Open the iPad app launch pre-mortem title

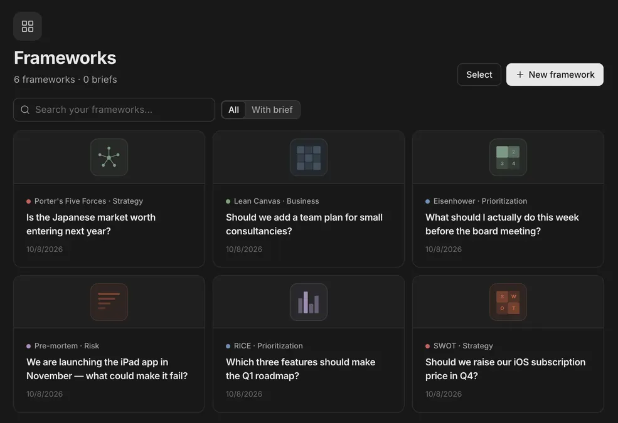[x=107, y=369]
